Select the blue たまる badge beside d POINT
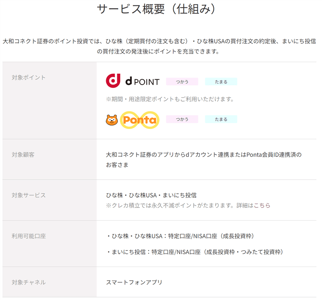 tap(221, 81)
